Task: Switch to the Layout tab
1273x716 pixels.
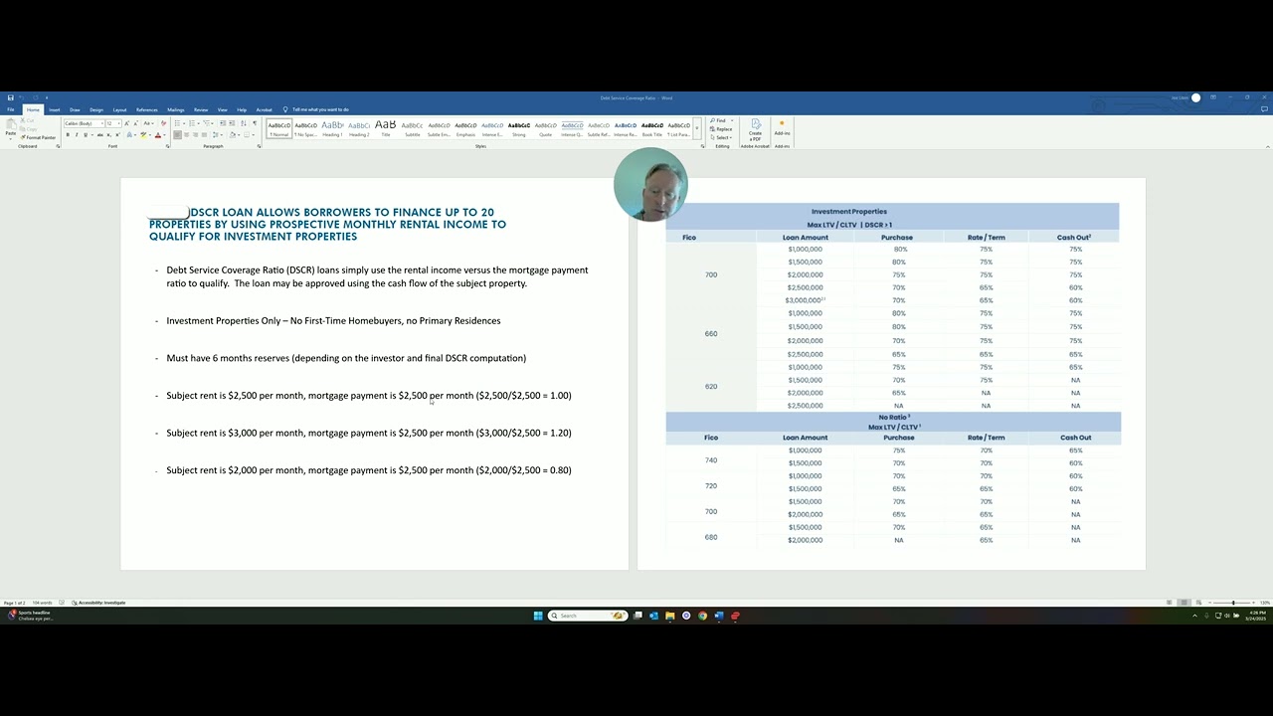Action: 119,109
